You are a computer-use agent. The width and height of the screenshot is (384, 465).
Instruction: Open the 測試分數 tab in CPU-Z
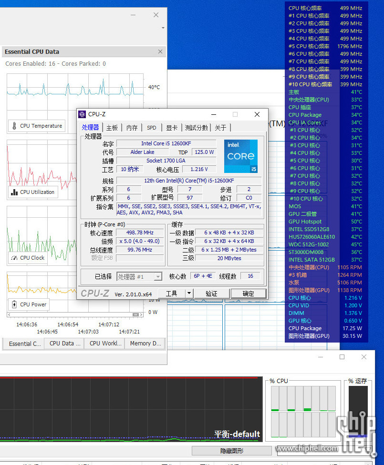[197, 128]
